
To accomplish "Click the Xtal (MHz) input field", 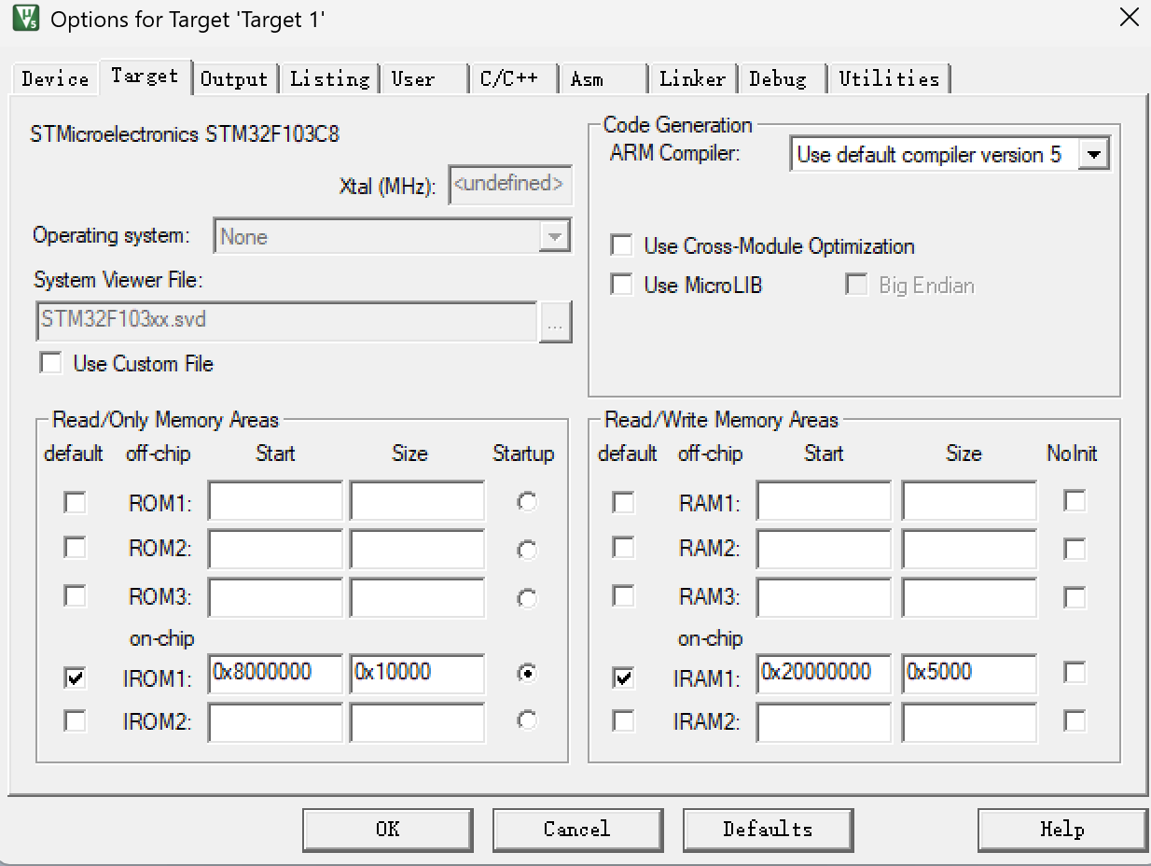I will (x=510, y=185).
